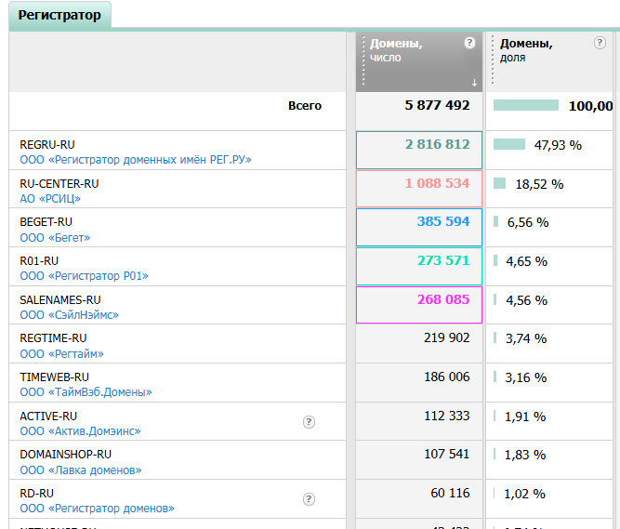The image size is (620, 529).
Task: Click share value 47,93 %
Action: click(x=558, y=145)
